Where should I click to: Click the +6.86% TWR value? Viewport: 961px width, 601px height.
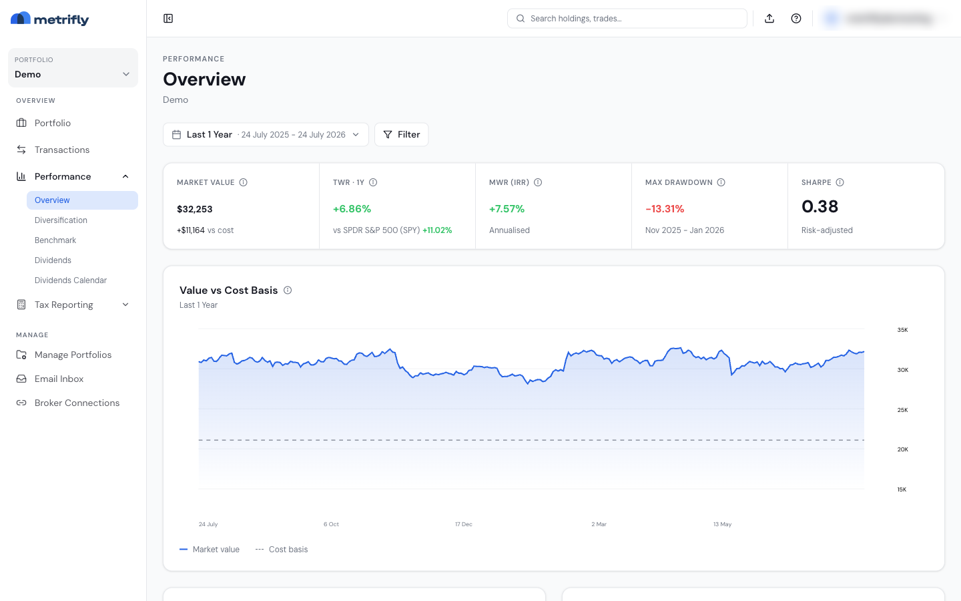click(x=352, y=209)
